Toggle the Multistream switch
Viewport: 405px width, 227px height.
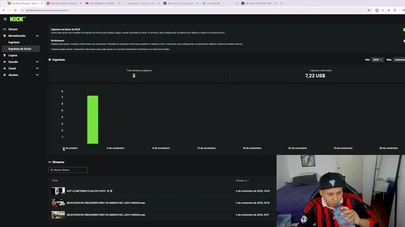click(404, 41)
